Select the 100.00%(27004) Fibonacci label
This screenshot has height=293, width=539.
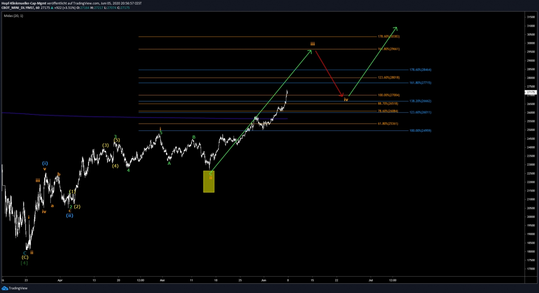pyautogui.click(x=388, y=95)
